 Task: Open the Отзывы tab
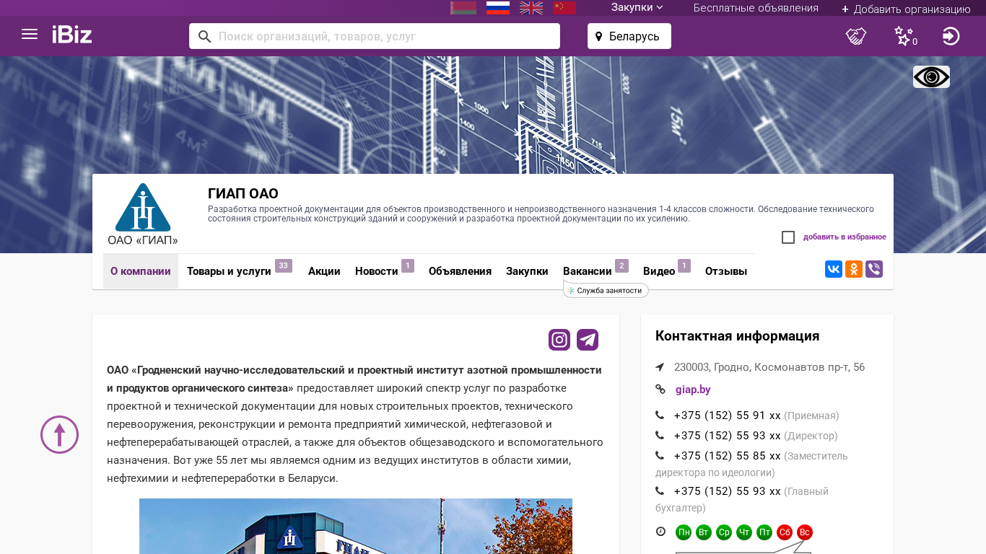coord(726,271)
